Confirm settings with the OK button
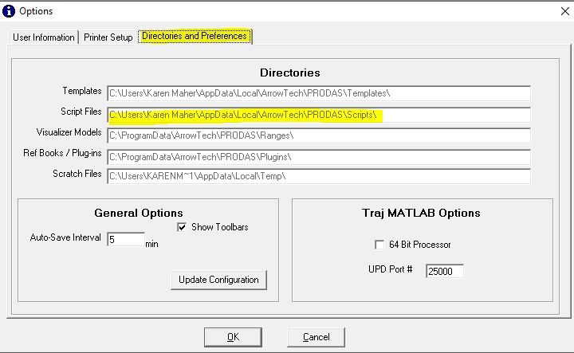The width and height of the screenshot is (574, 353). click(x=233, y=336)
